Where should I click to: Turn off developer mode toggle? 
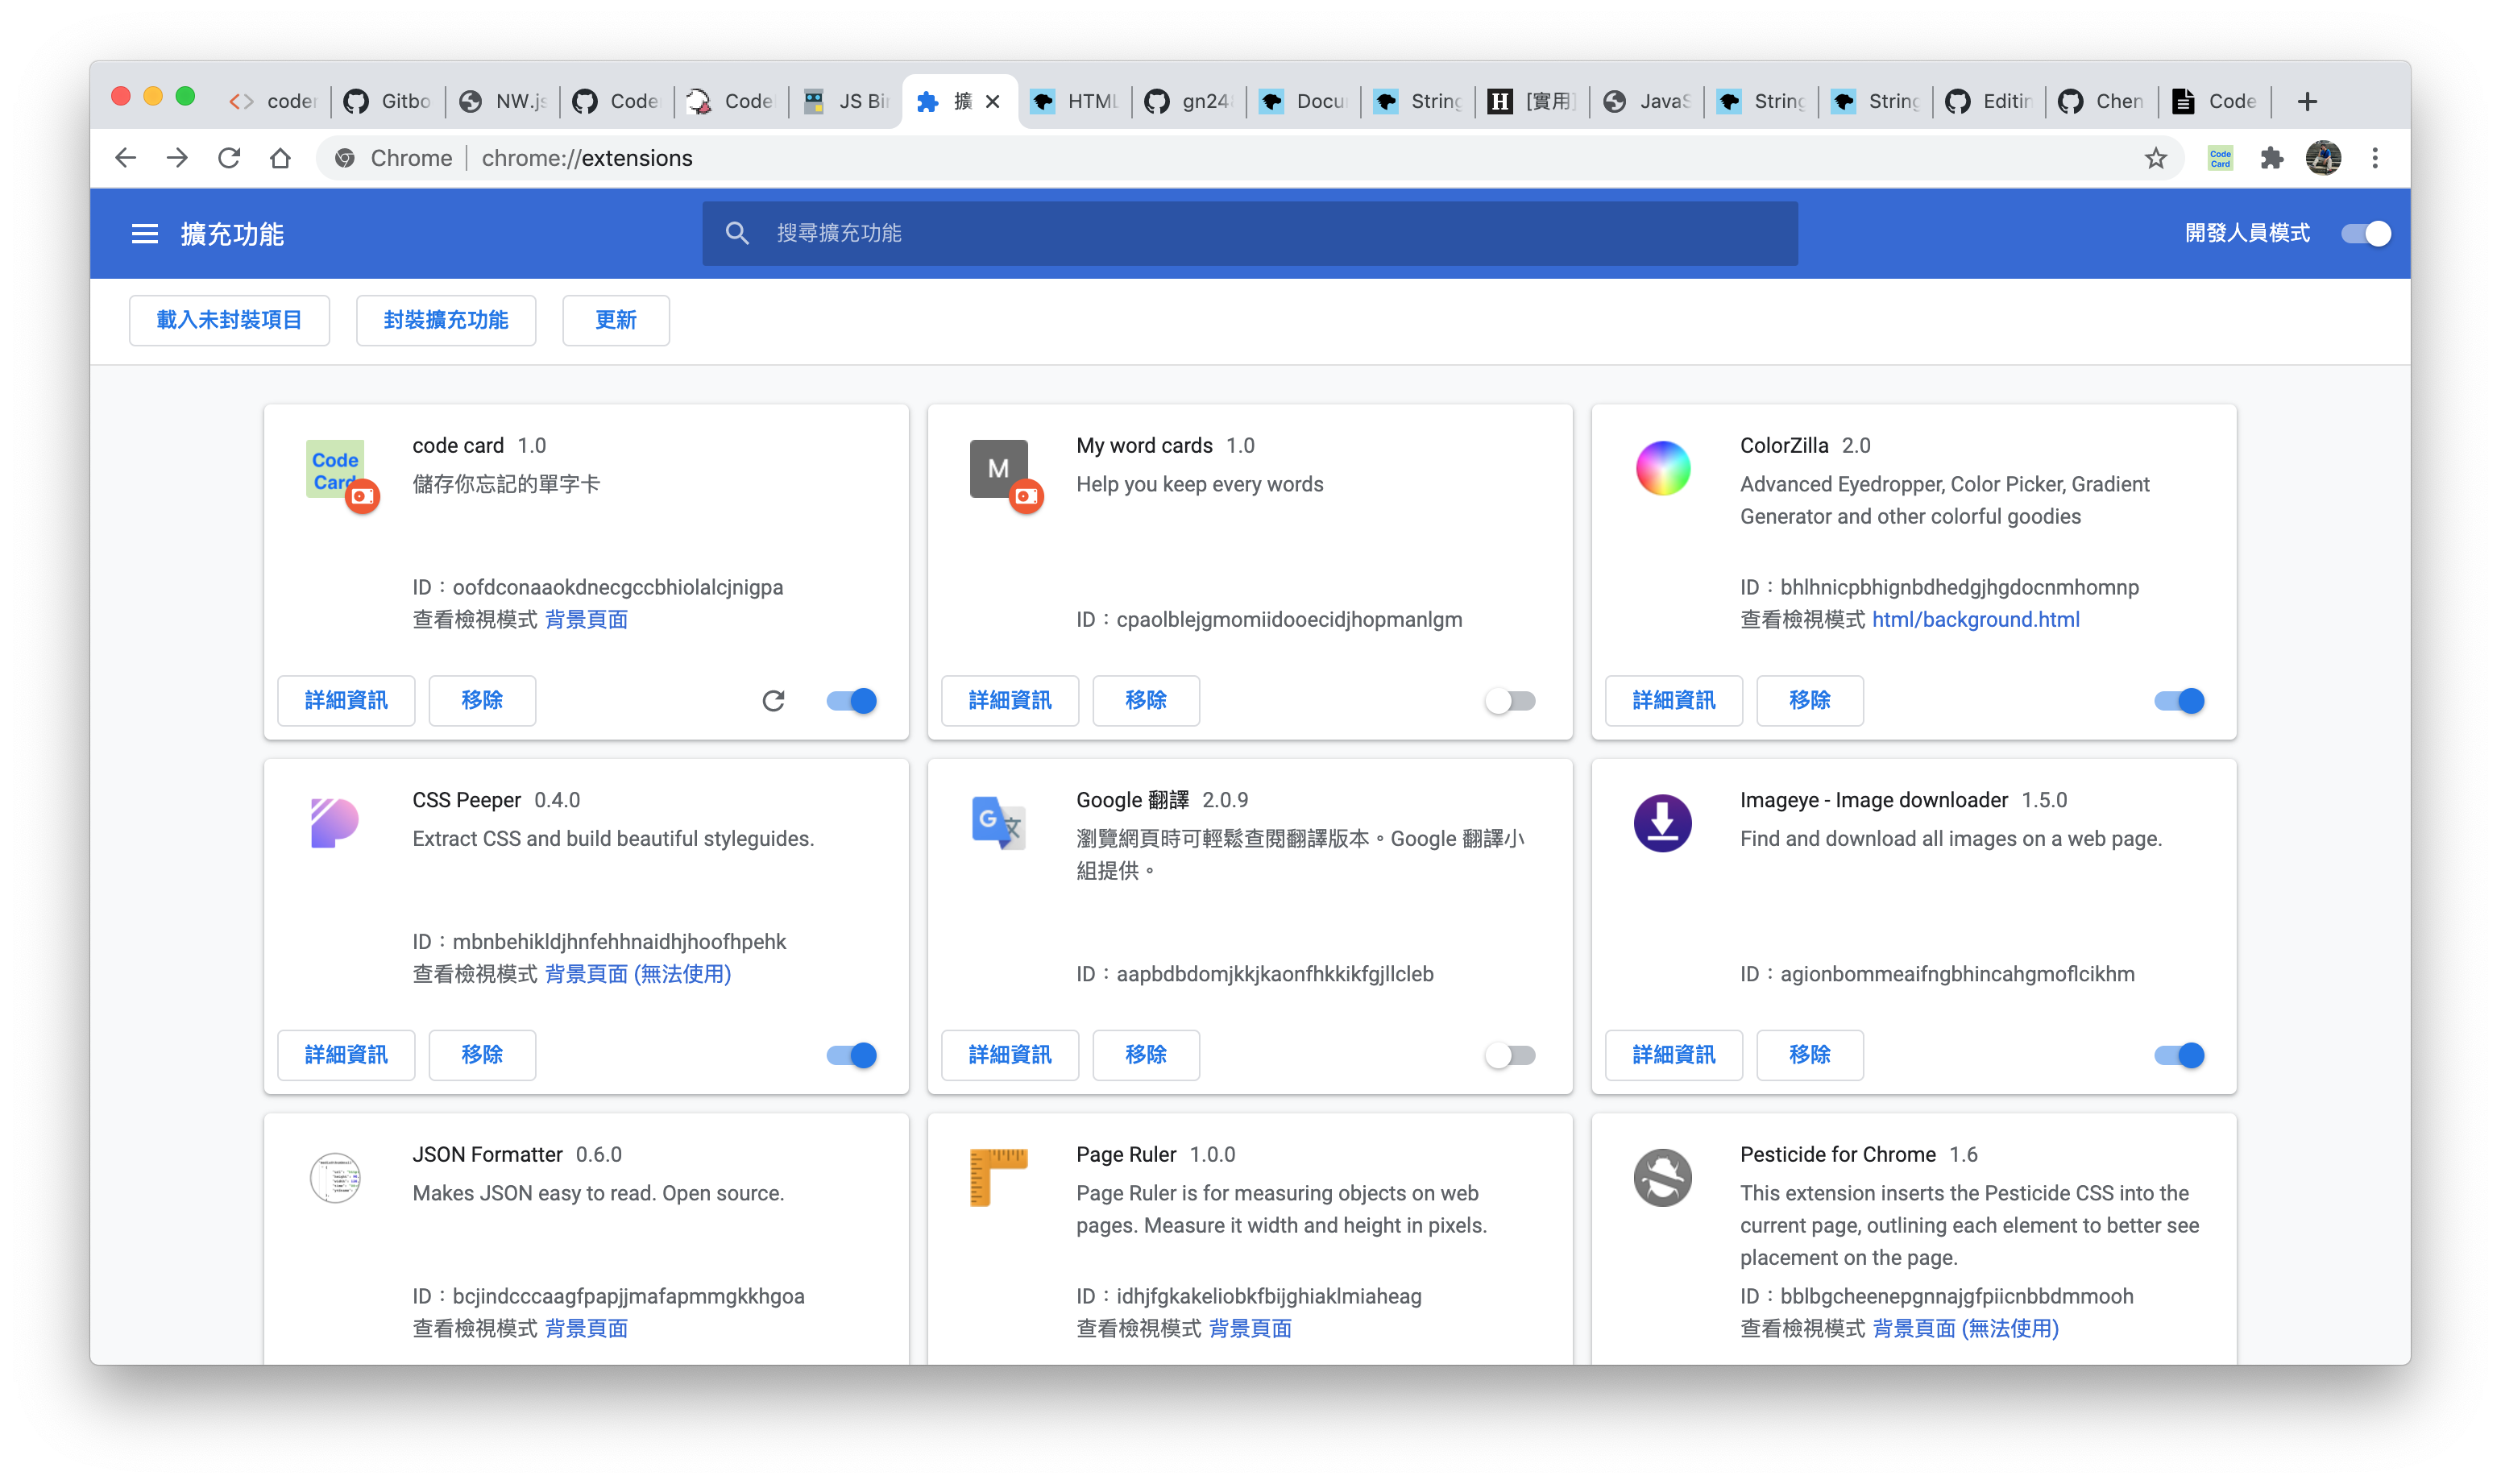point(2366,234)
